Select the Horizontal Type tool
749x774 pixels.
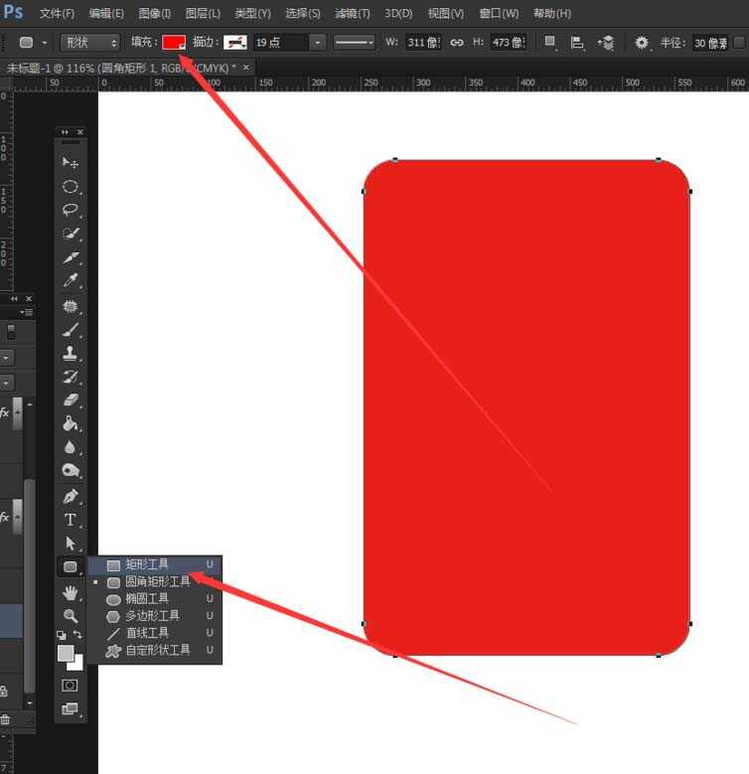click(70, 520)
